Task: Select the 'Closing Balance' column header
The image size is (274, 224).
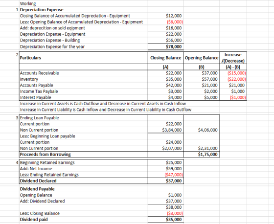Action: [166, 58]
